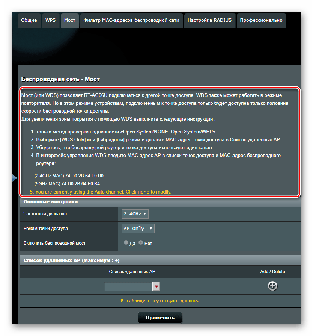The height and width of the screenshot is (336, 313).
Task: Click the 2.4GHz MAC address text
Action: point(69,176)
